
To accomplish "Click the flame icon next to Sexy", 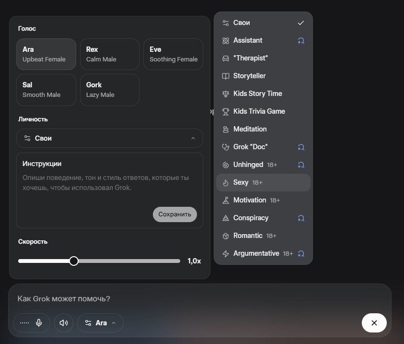I will point(225,183).
